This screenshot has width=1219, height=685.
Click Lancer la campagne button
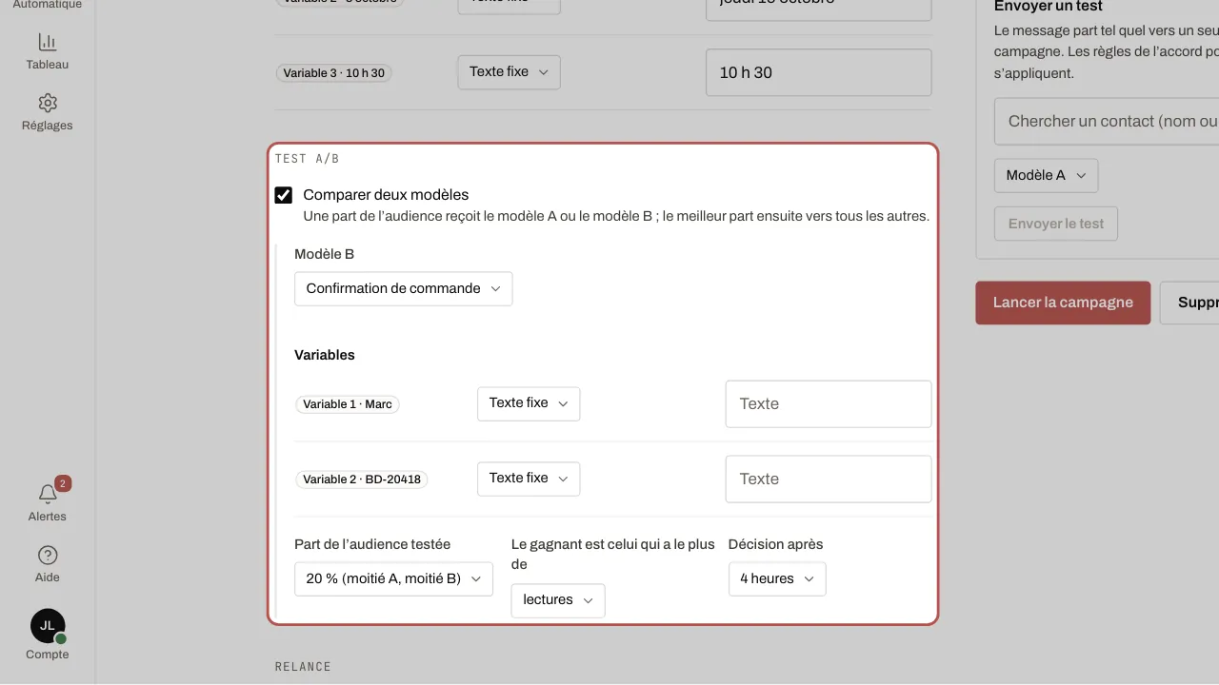coord(1063,303)
